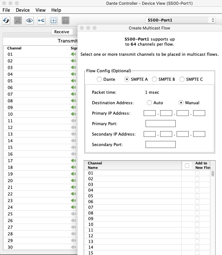This screenshot has width=222, height=255.
Task: Click signal speaker icon for channel 20
Action: click(74, 181)
